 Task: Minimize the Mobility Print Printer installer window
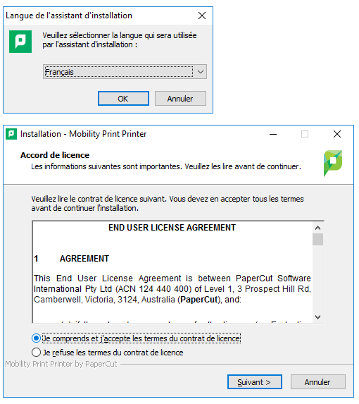[273, 134]
